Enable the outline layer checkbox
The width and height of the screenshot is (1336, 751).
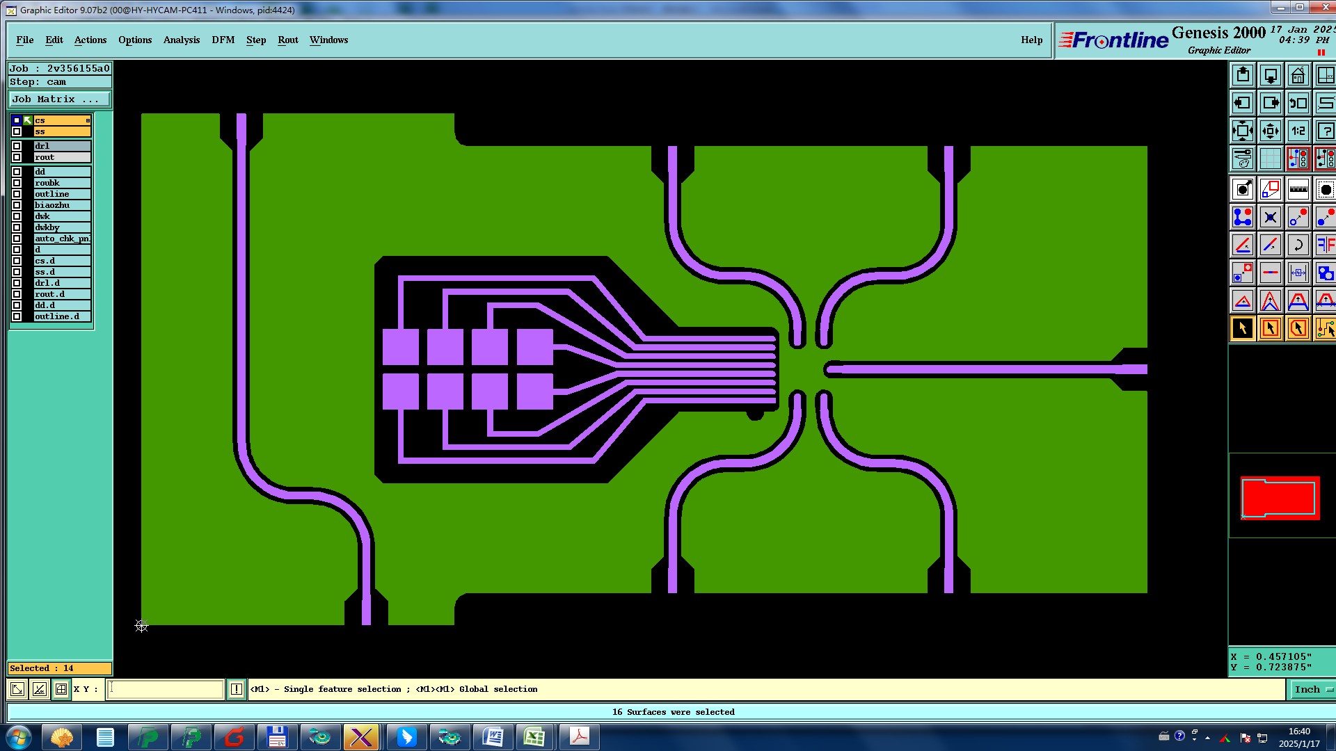(x=17, y=194)
